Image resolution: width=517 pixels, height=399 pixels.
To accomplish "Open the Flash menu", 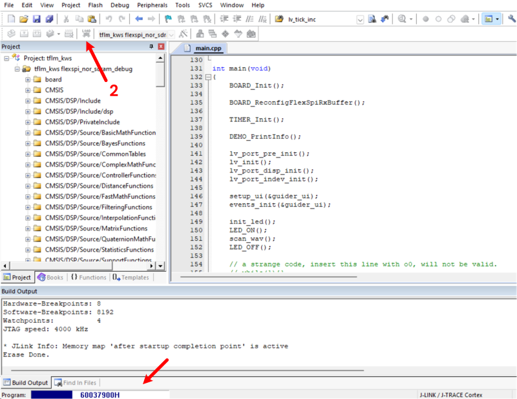I will click(95, 5).
